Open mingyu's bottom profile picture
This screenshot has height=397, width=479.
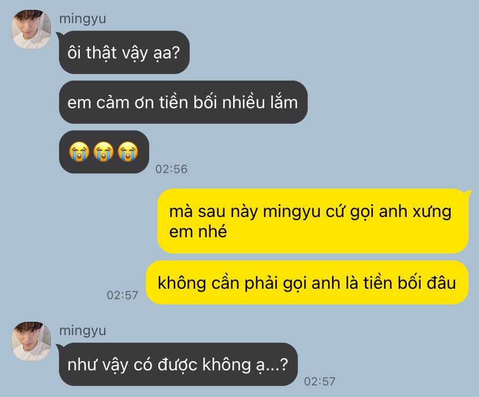pyautogui.click(x=31, y=341)
